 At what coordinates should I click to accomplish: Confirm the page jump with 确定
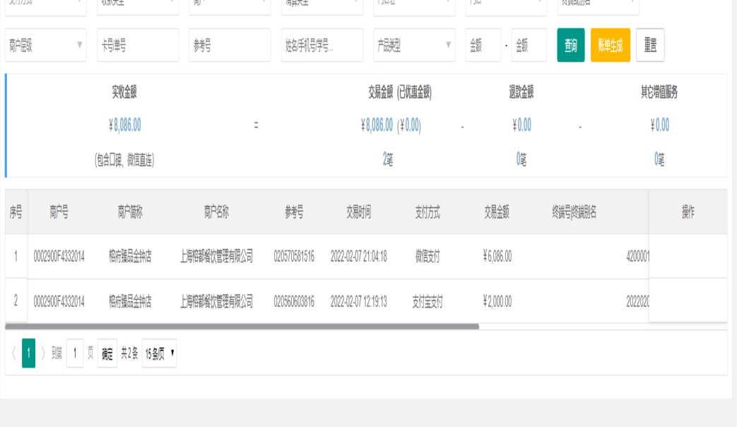pos(107,354)
